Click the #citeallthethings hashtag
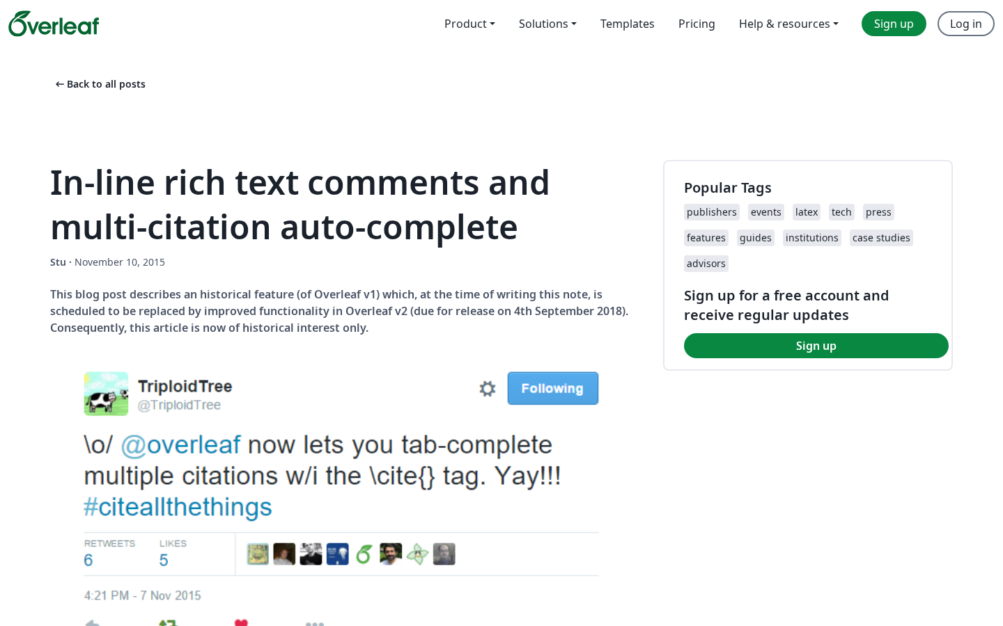Image resolution: width=1003 pixels, height=626 pixels. tap(178, 507)
